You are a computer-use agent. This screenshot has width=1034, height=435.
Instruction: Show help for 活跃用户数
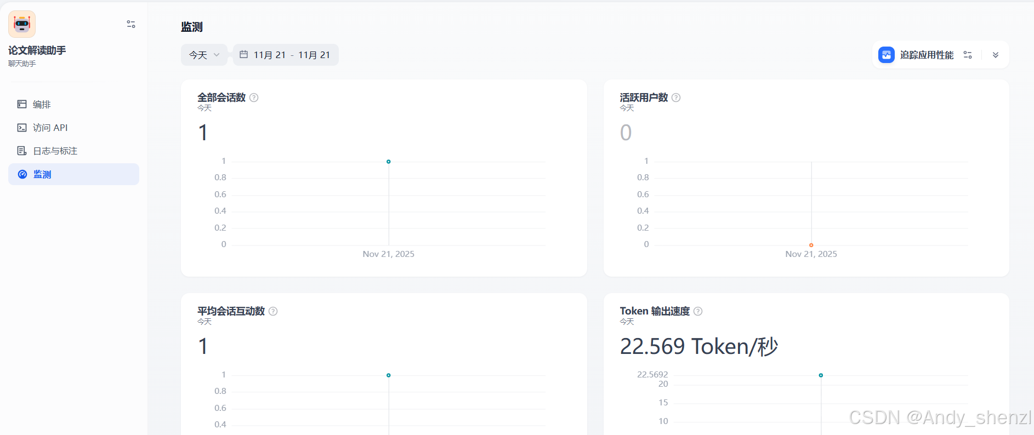[x=676, y=98]
